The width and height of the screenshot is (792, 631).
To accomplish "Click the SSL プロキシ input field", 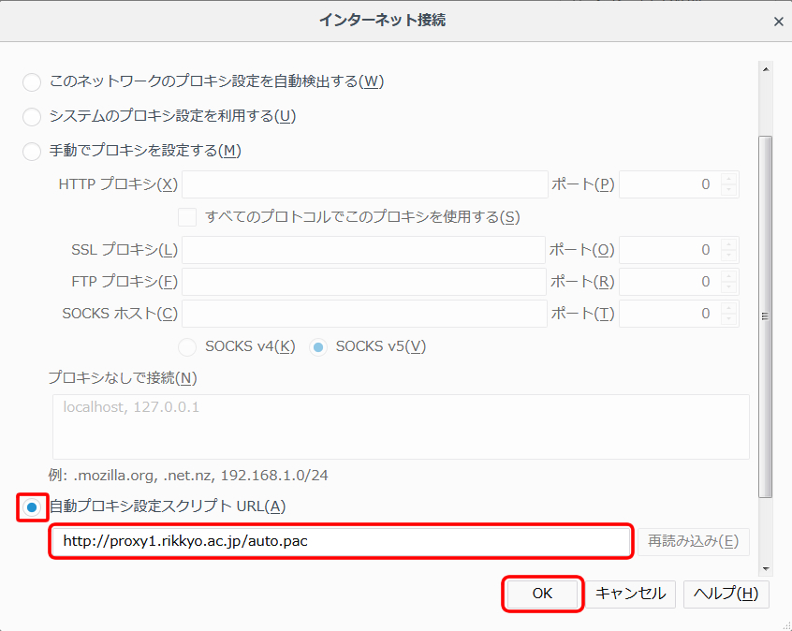I will [x=363, y=250].
